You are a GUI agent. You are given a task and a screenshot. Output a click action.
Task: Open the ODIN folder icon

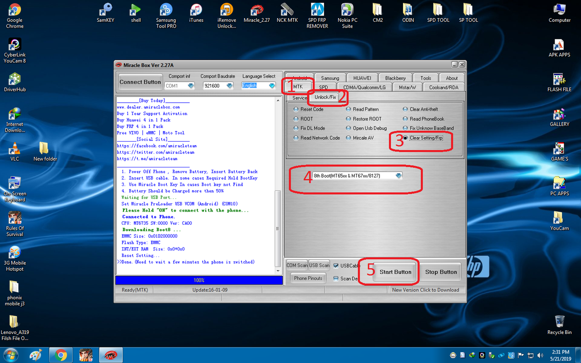[408, 13]
